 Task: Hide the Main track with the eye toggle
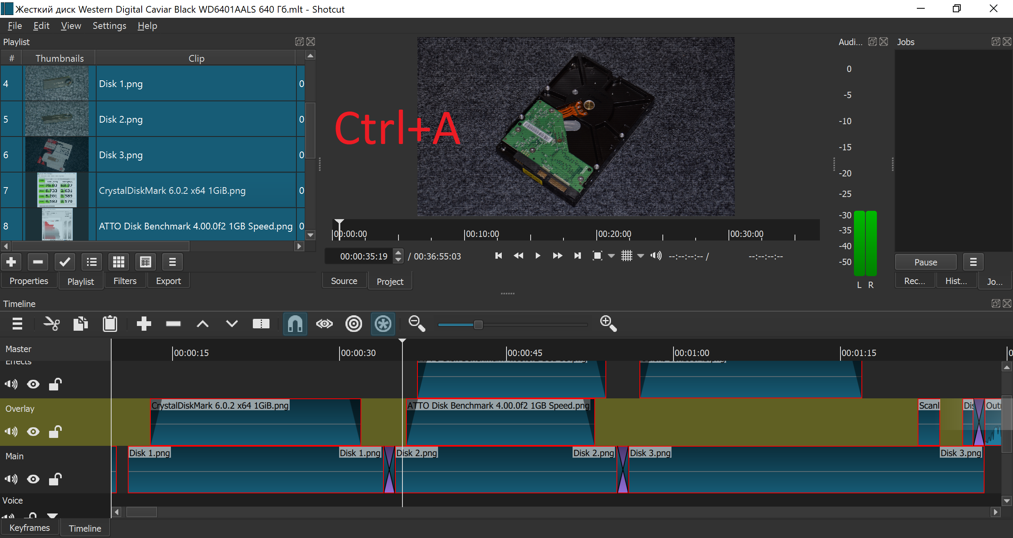(x=33, y=479)
